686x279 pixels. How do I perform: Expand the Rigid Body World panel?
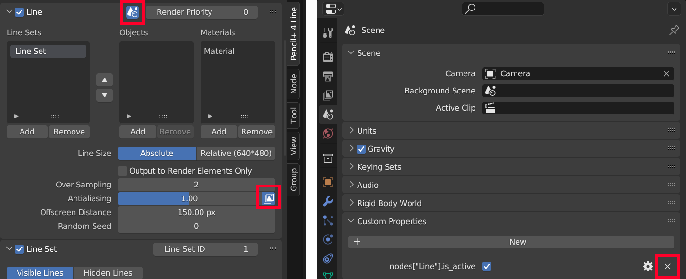[x=389, y=203]
